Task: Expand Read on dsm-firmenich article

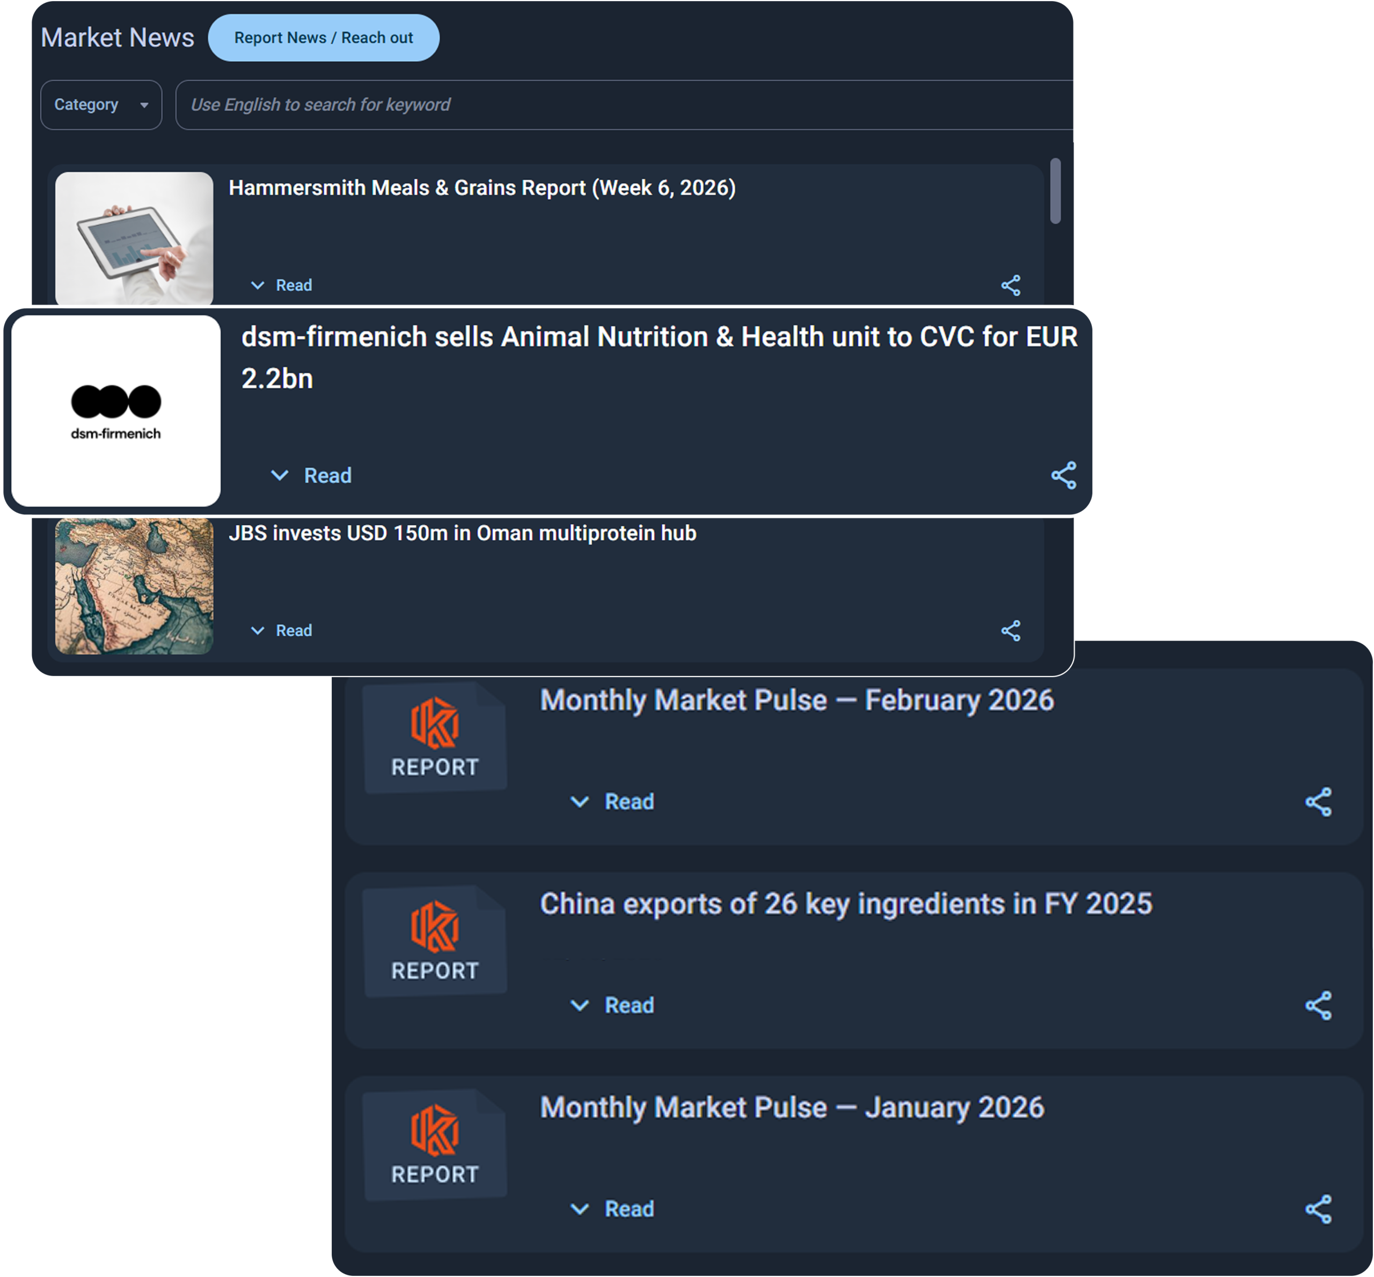Action: 311,475
